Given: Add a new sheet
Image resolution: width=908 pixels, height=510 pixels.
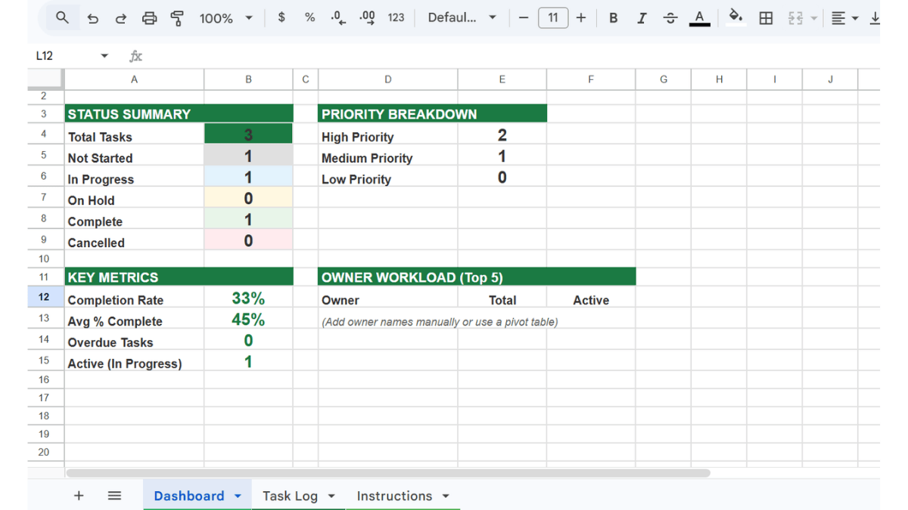Looking at the screenshot, I should click(x=79, y=496).
